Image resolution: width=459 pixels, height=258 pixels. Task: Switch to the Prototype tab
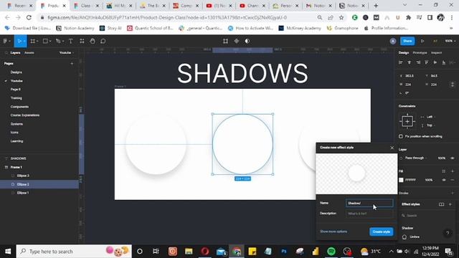[x=420, y=52]
